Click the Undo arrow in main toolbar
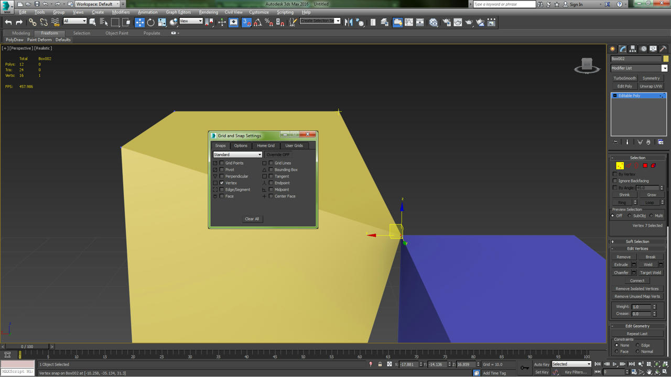The width and height of the screenshot is (671, 377). click(8, 22)
